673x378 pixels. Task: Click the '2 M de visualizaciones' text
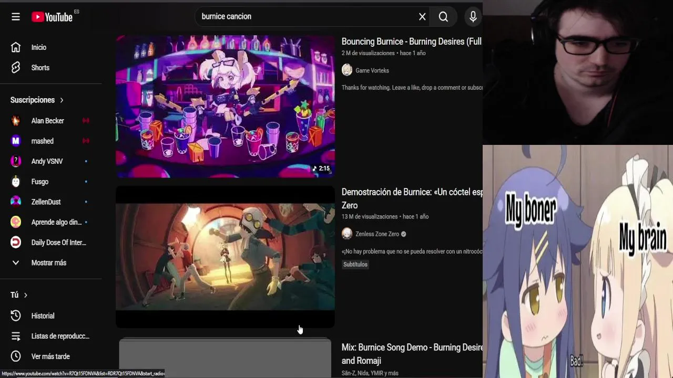(x=368, y=53)
